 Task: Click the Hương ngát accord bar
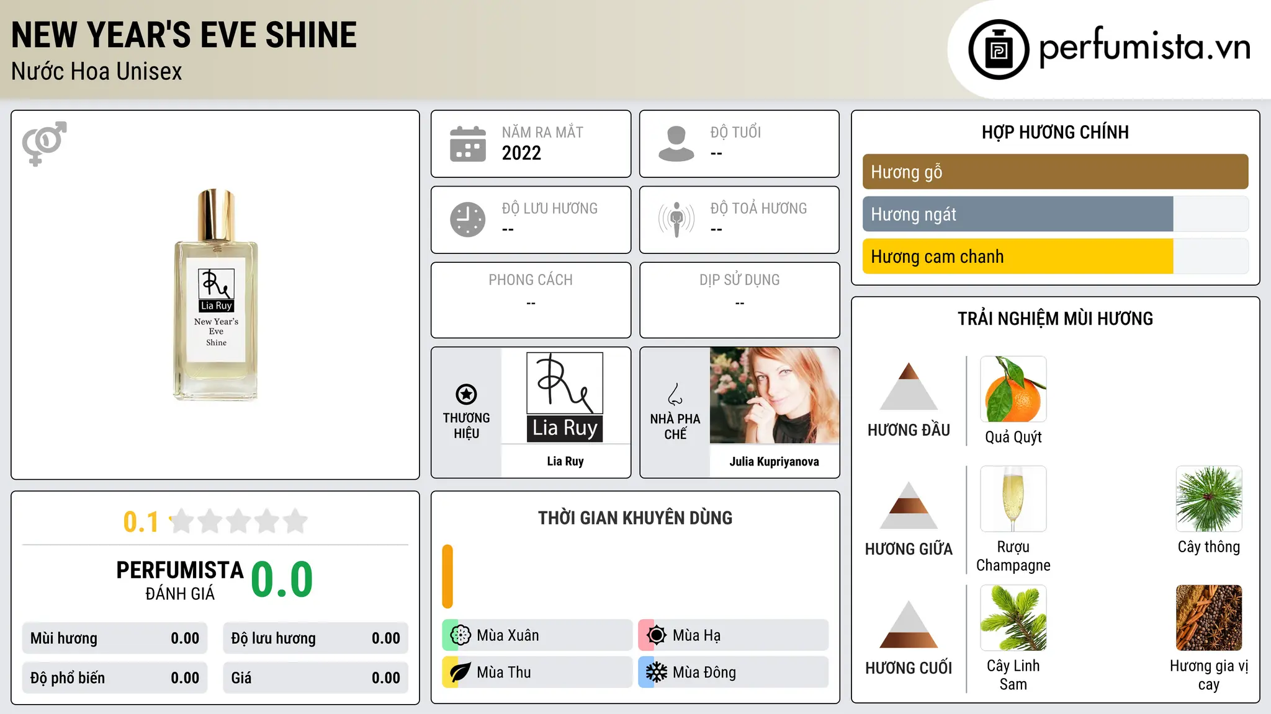(x=1056, y=214)
